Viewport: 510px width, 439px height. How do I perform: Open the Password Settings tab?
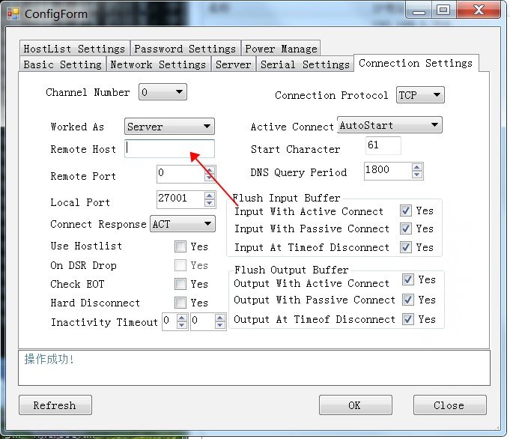[186, 49]
